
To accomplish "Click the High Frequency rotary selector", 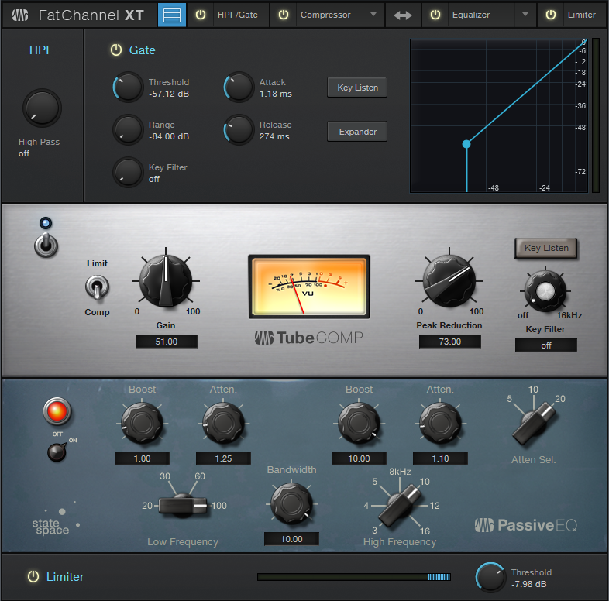I will (400, 506).
